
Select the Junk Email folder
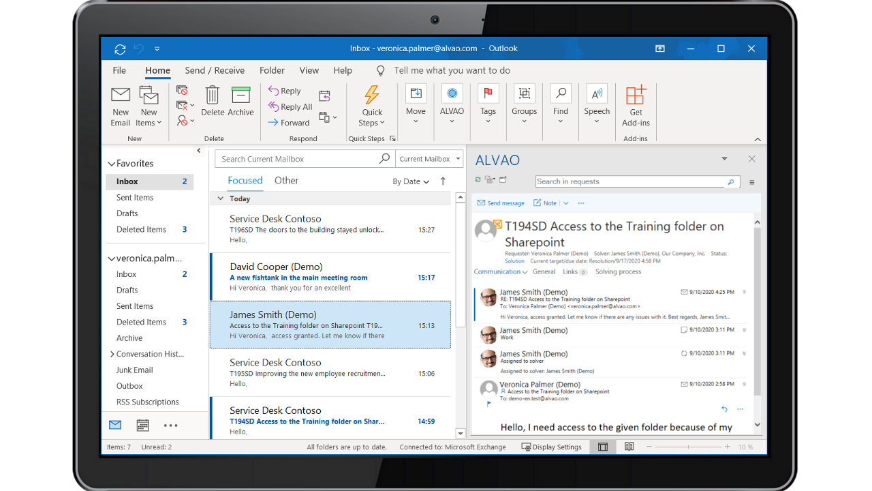pos(134,370)
